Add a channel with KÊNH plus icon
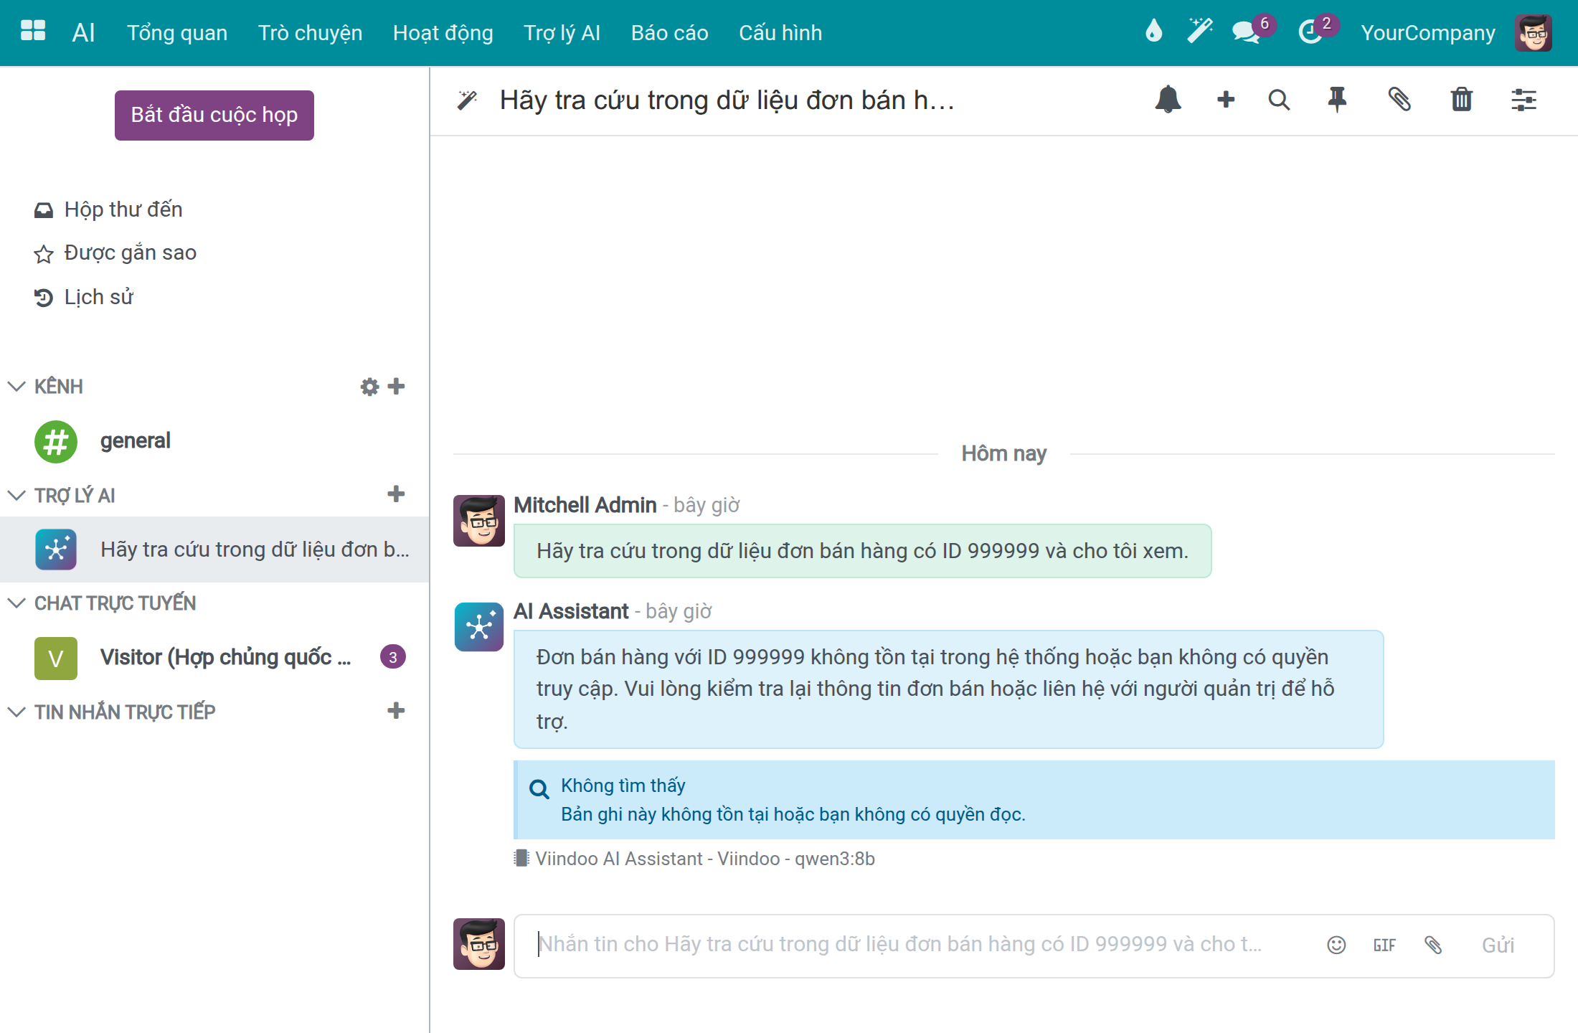The width and height of the screenshot is (1578, 1033). click(x=396, y=387)
